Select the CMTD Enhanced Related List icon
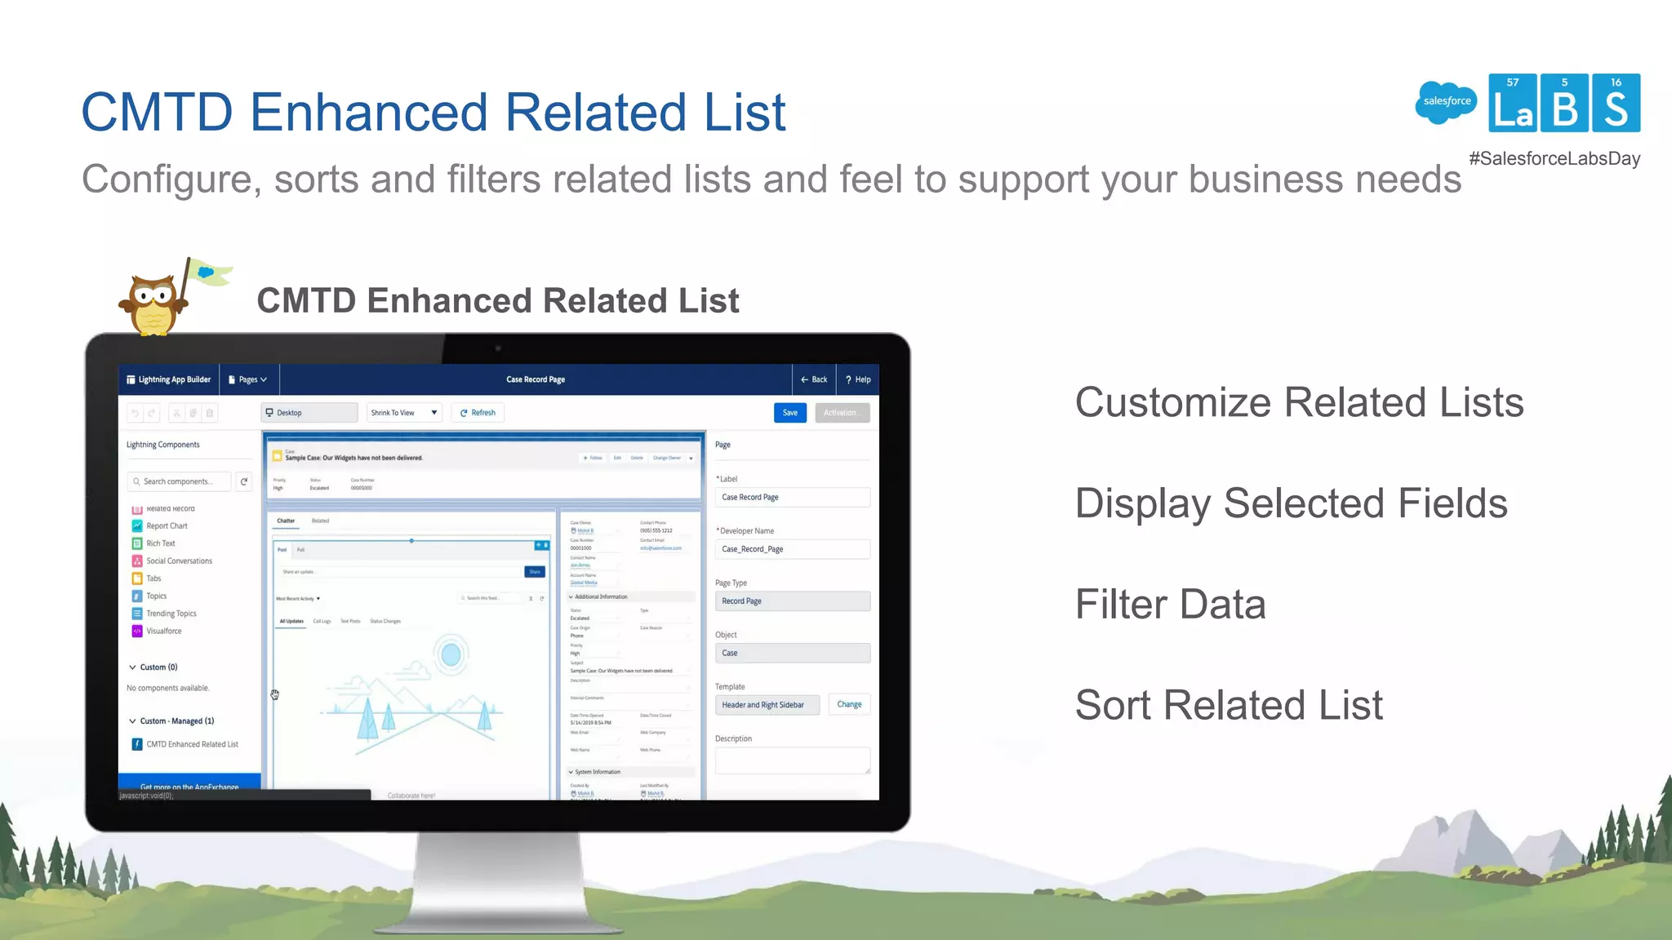 [x=137, y=744]
